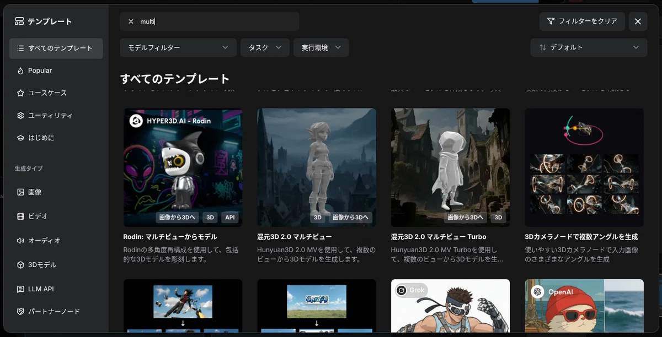The width and height of the screenshot is (662, 337).
Task: Open the 実行環境 dropdown
Action: (321, 48)
